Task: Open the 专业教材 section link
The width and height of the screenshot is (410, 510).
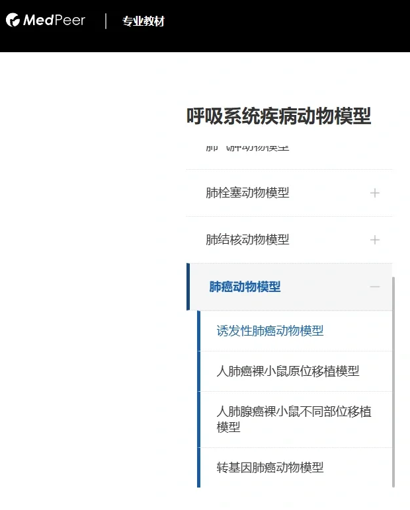Action: point(143,21)
